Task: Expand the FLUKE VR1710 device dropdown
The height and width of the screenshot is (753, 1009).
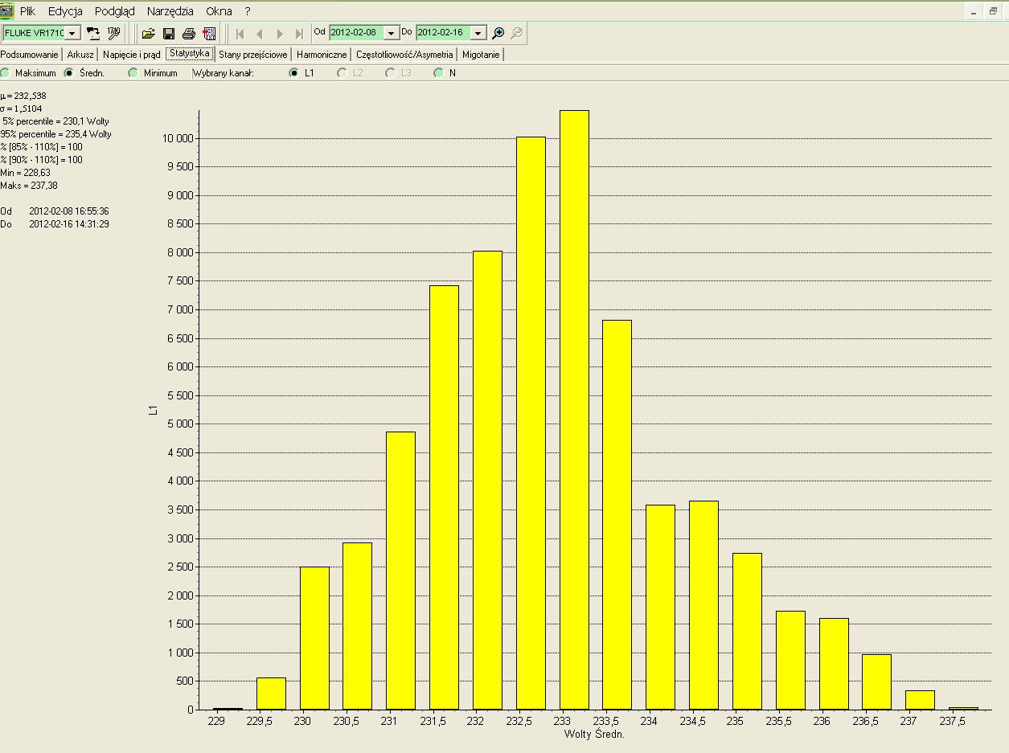Action: pos(72,33)
